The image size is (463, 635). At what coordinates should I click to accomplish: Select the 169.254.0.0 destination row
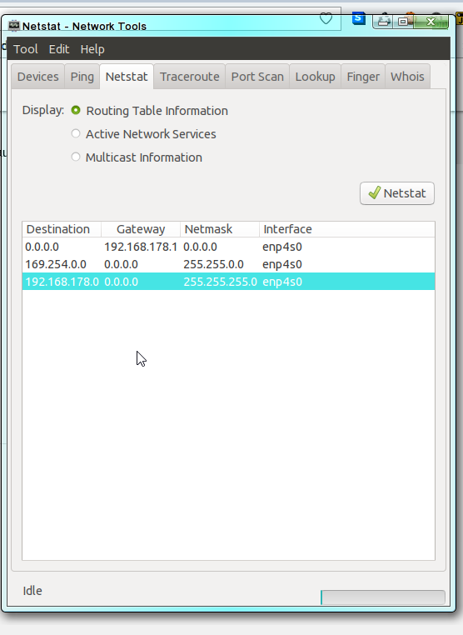(229, 264)
